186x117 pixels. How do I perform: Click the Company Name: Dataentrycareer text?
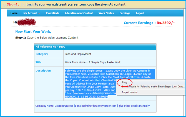point(54,106)
